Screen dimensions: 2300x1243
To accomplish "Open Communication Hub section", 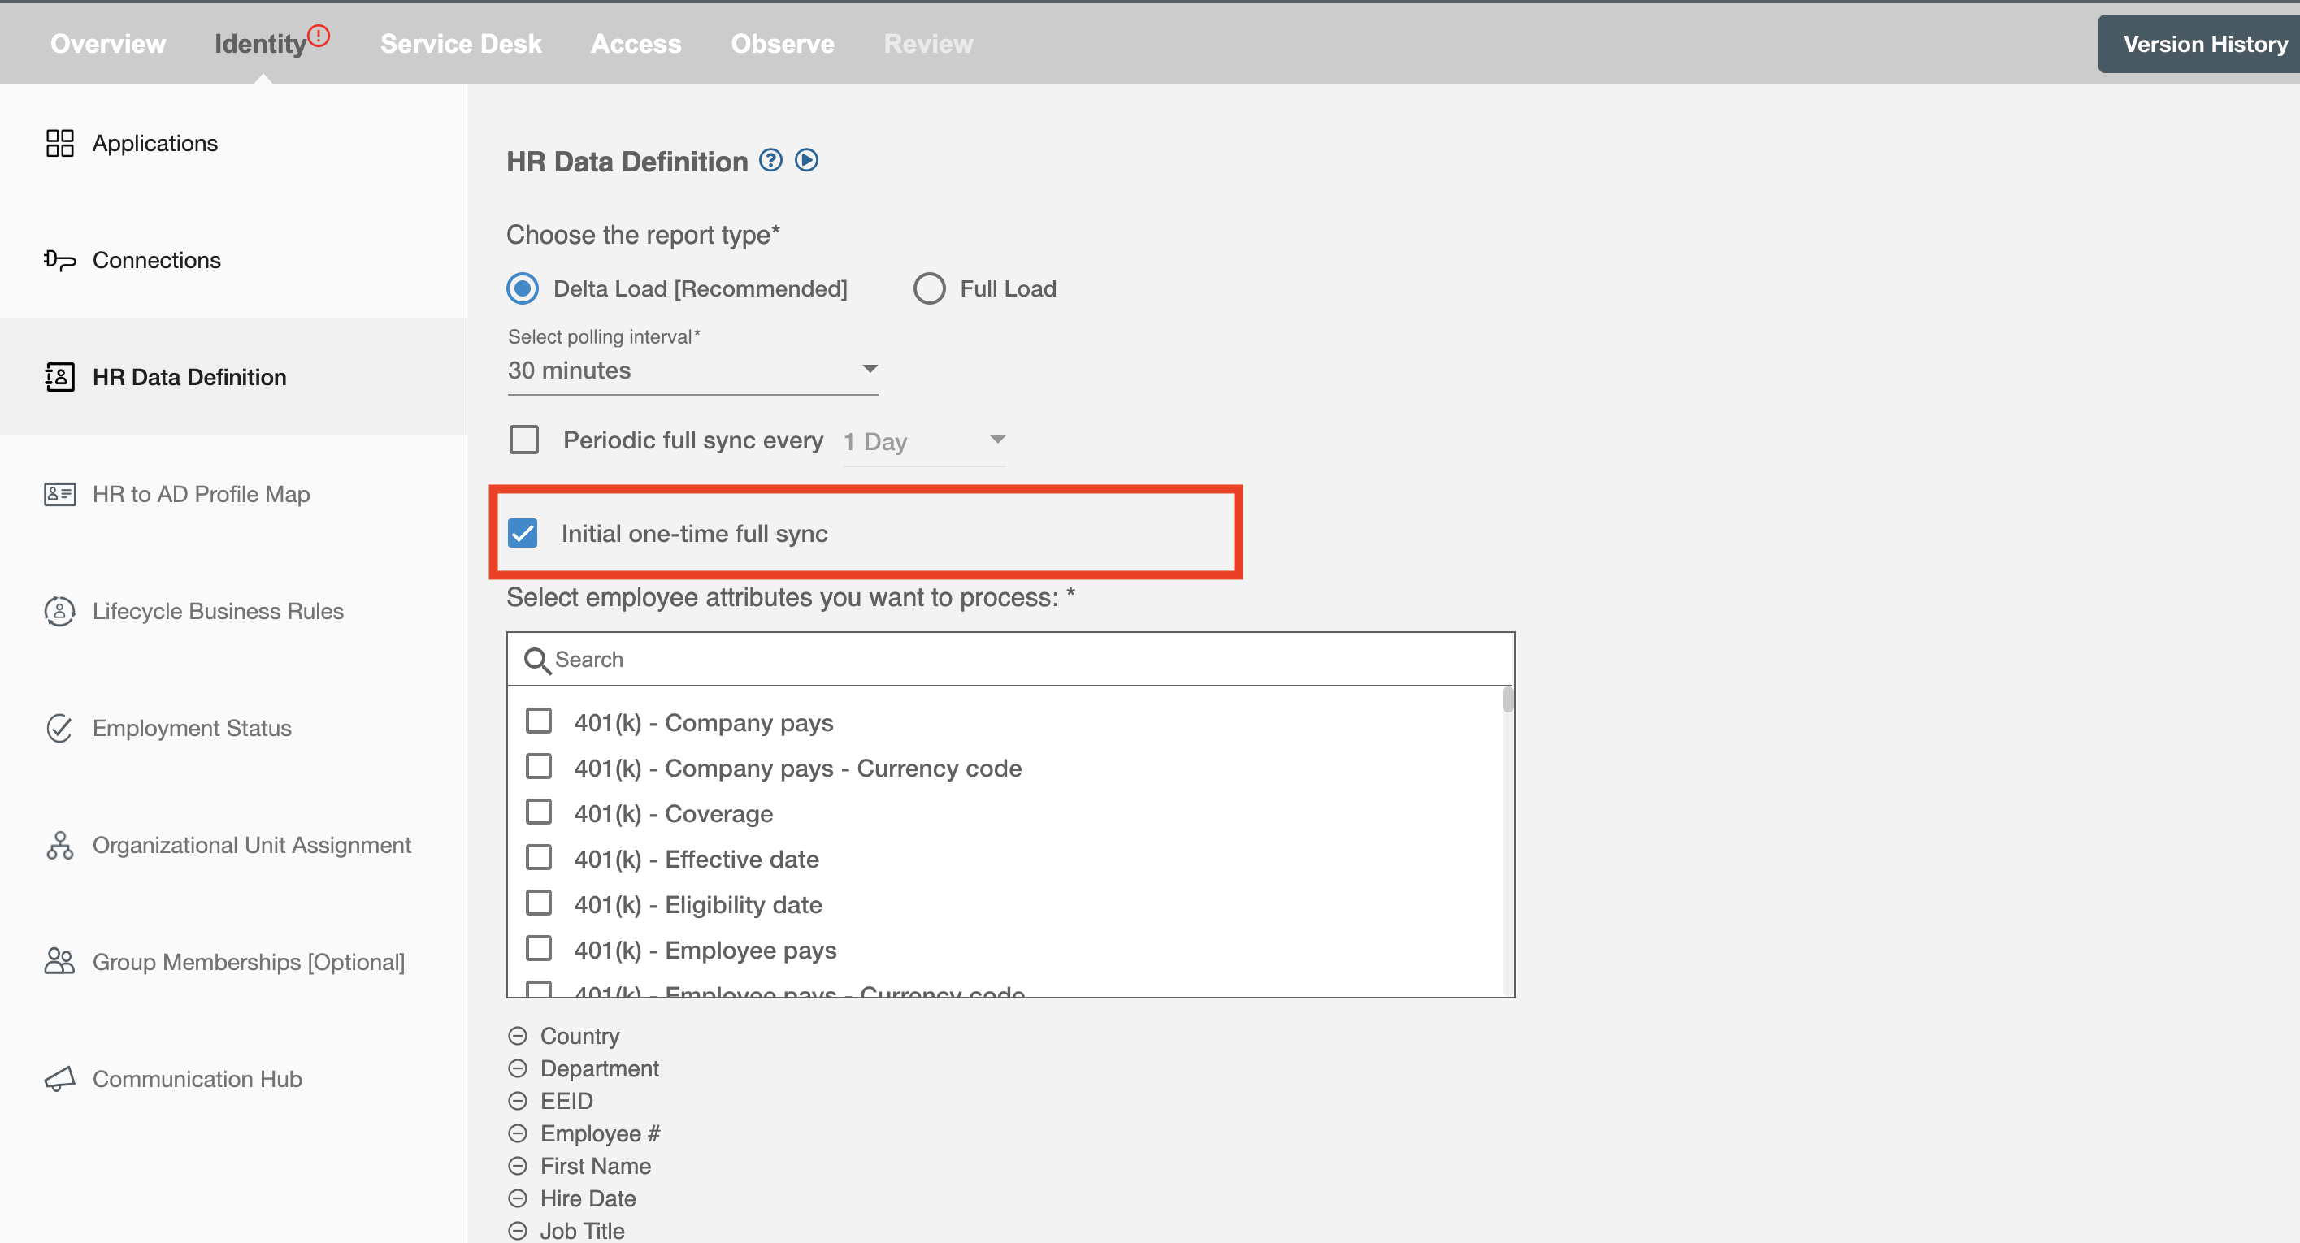I will point(197,1078).
